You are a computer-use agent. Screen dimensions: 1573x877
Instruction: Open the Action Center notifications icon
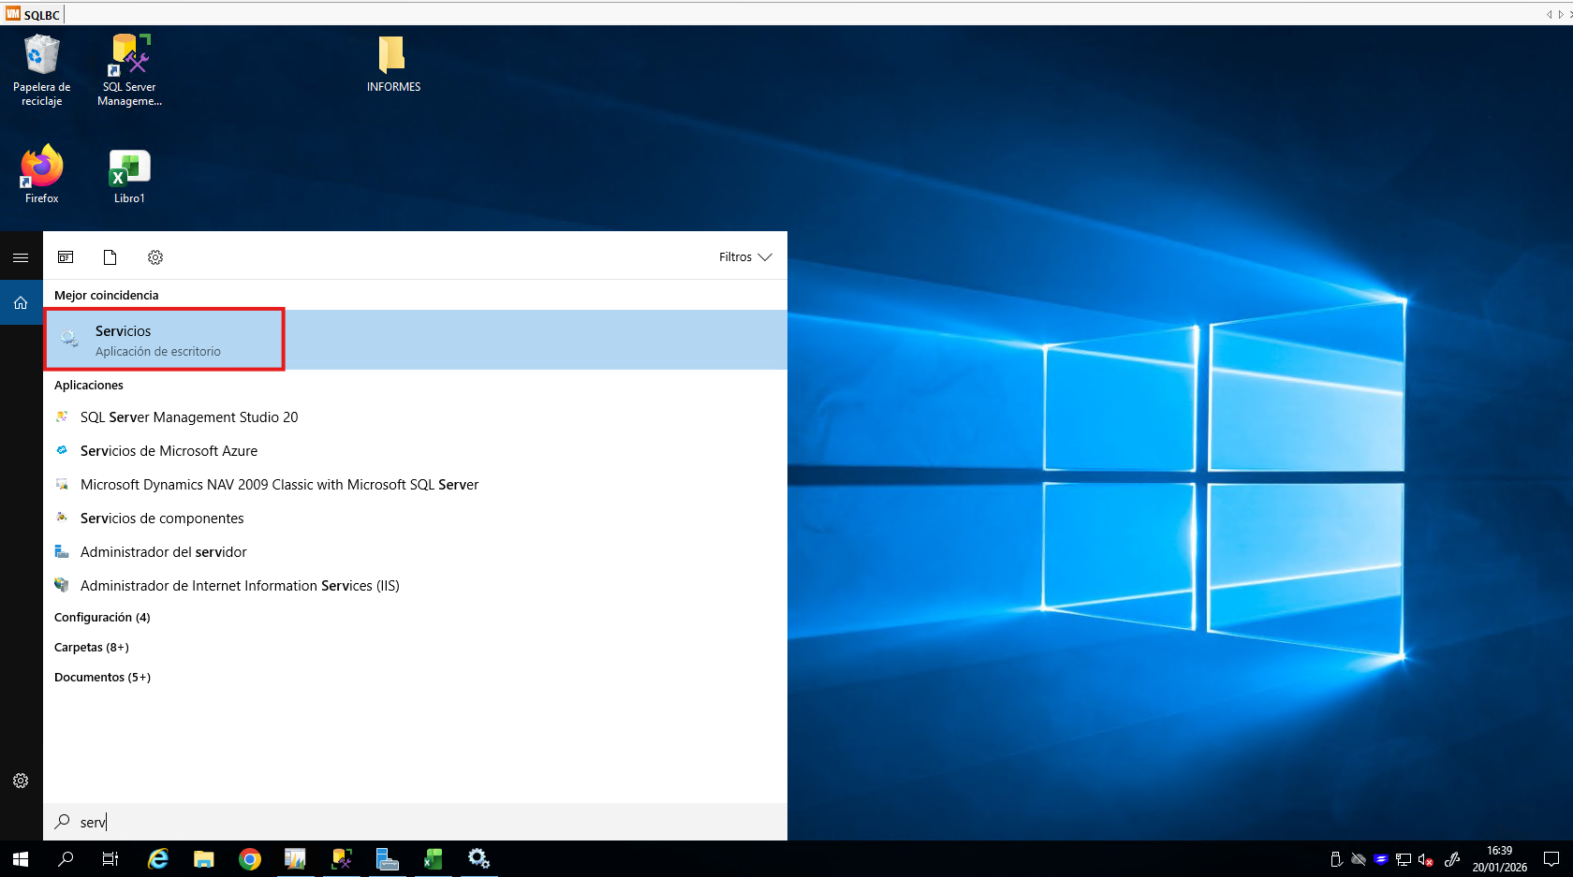(x=1551, y=859)
